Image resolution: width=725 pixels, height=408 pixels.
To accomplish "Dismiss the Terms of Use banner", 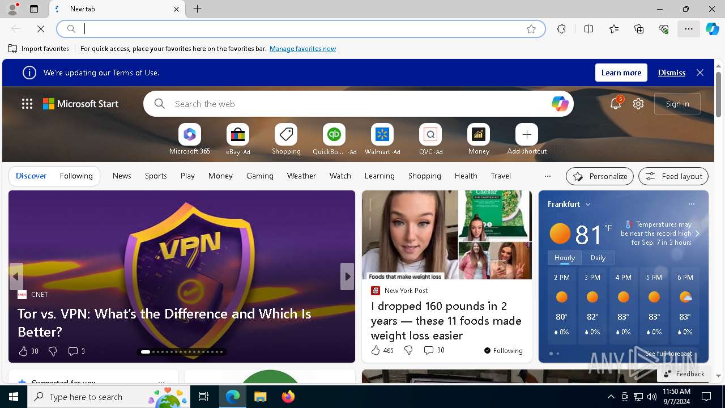I will 672,73.
